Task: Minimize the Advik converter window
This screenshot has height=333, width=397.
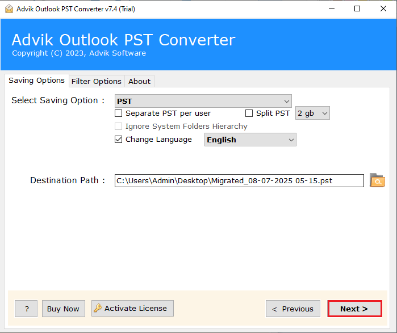Action: pos(332,9)
